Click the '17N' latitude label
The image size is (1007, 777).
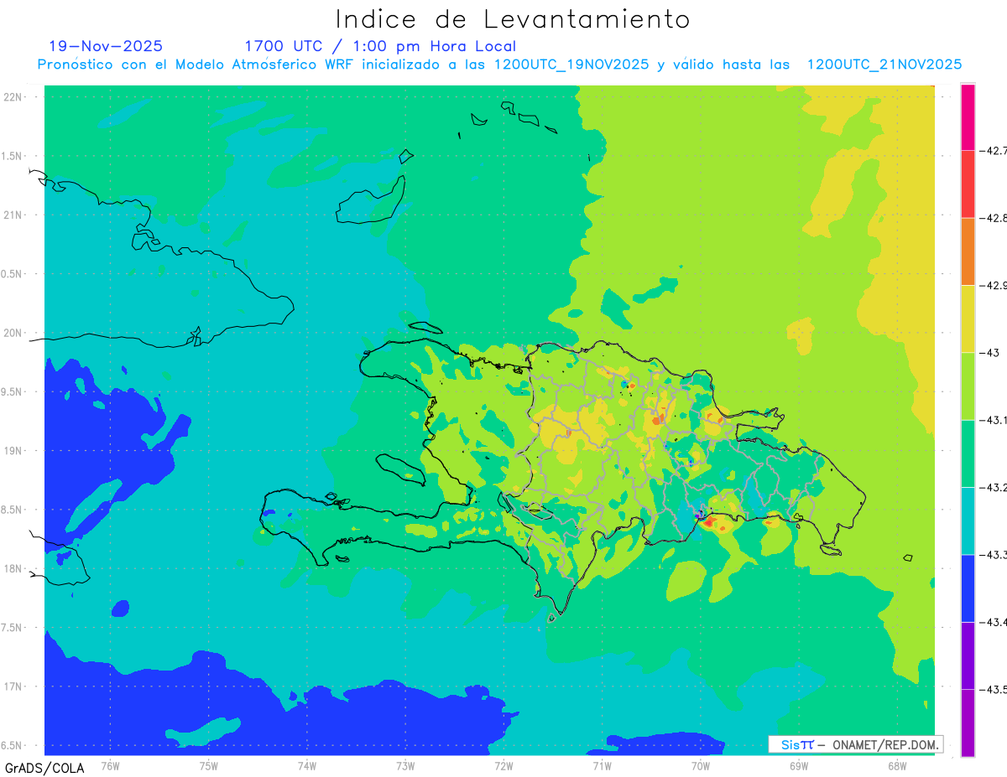click(13, 686)
